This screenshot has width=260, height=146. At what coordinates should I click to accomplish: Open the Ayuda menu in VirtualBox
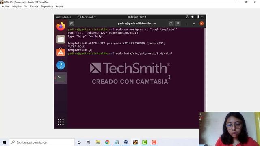coord(59,6)
